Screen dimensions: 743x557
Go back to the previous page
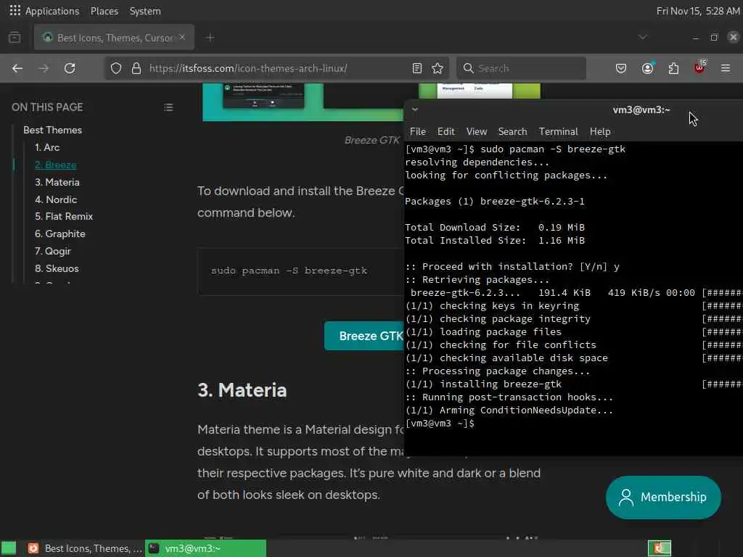tap(17, 68)
